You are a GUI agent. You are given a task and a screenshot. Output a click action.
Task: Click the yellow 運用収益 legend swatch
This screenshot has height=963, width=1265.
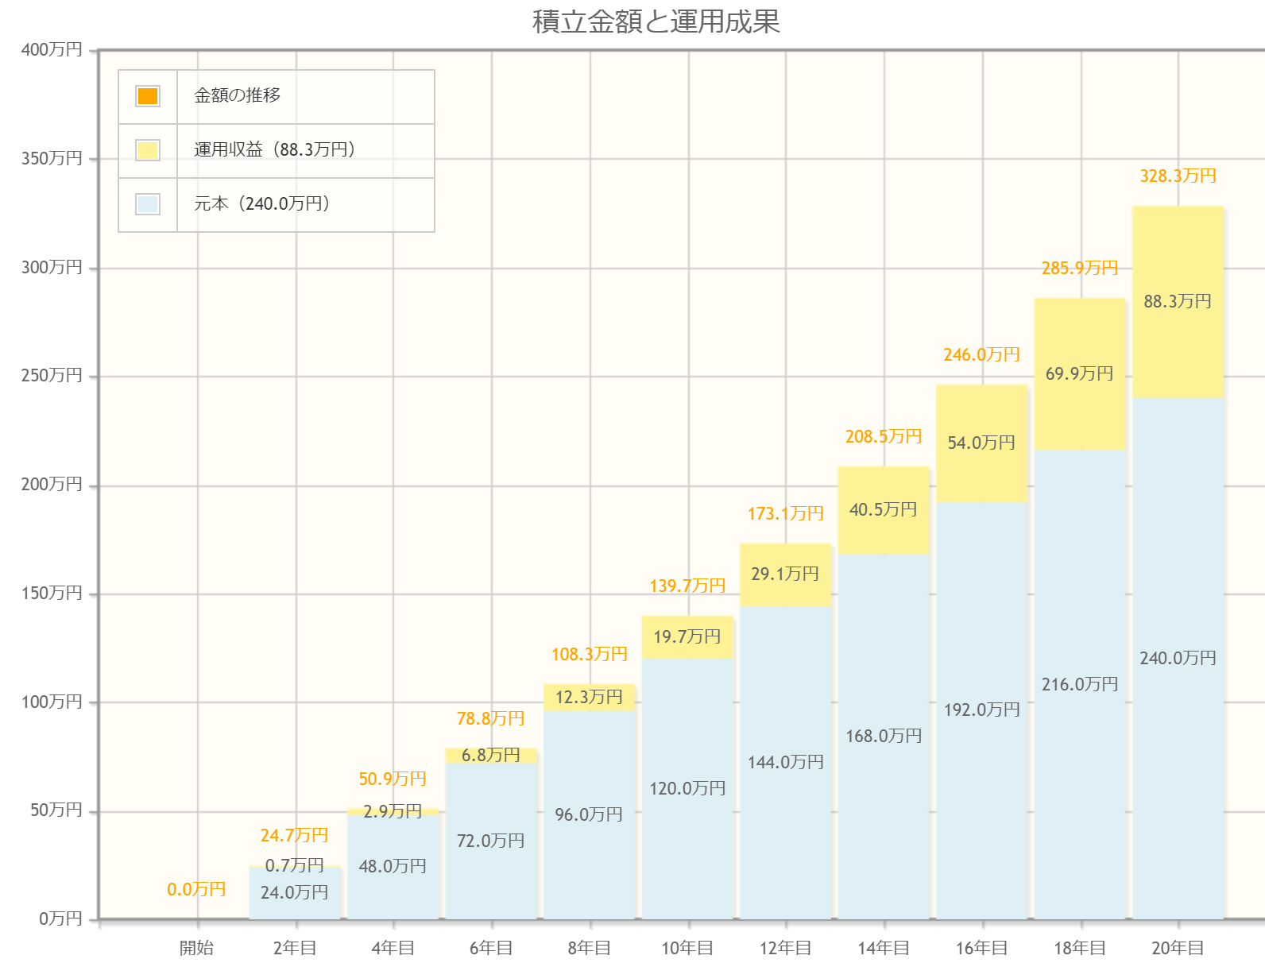pyautogui.click(x=148, y=150)
